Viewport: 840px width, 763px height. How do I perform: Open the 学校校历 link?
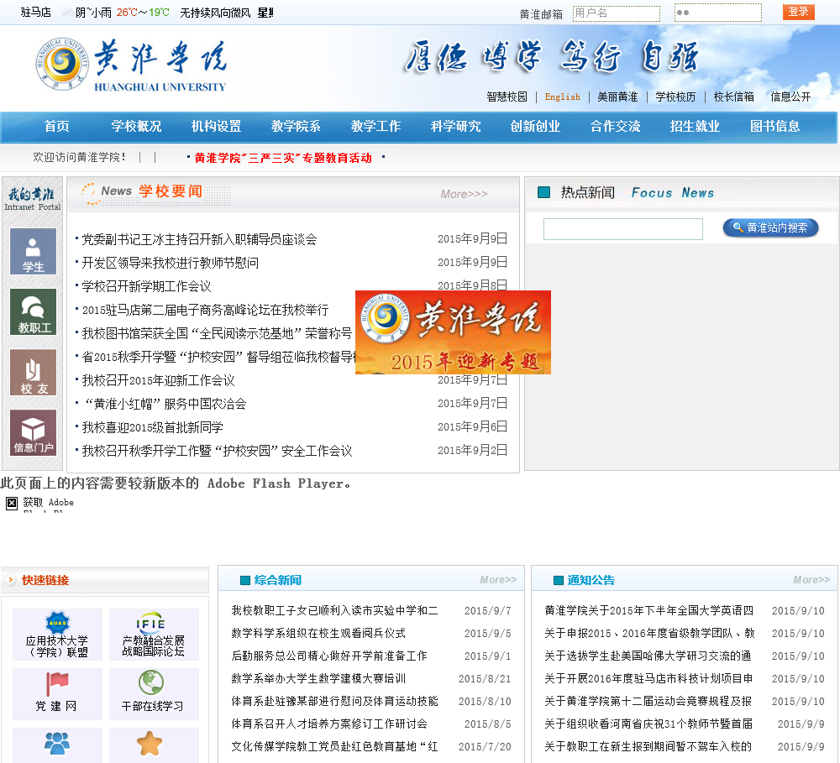(x=675, y=97)
